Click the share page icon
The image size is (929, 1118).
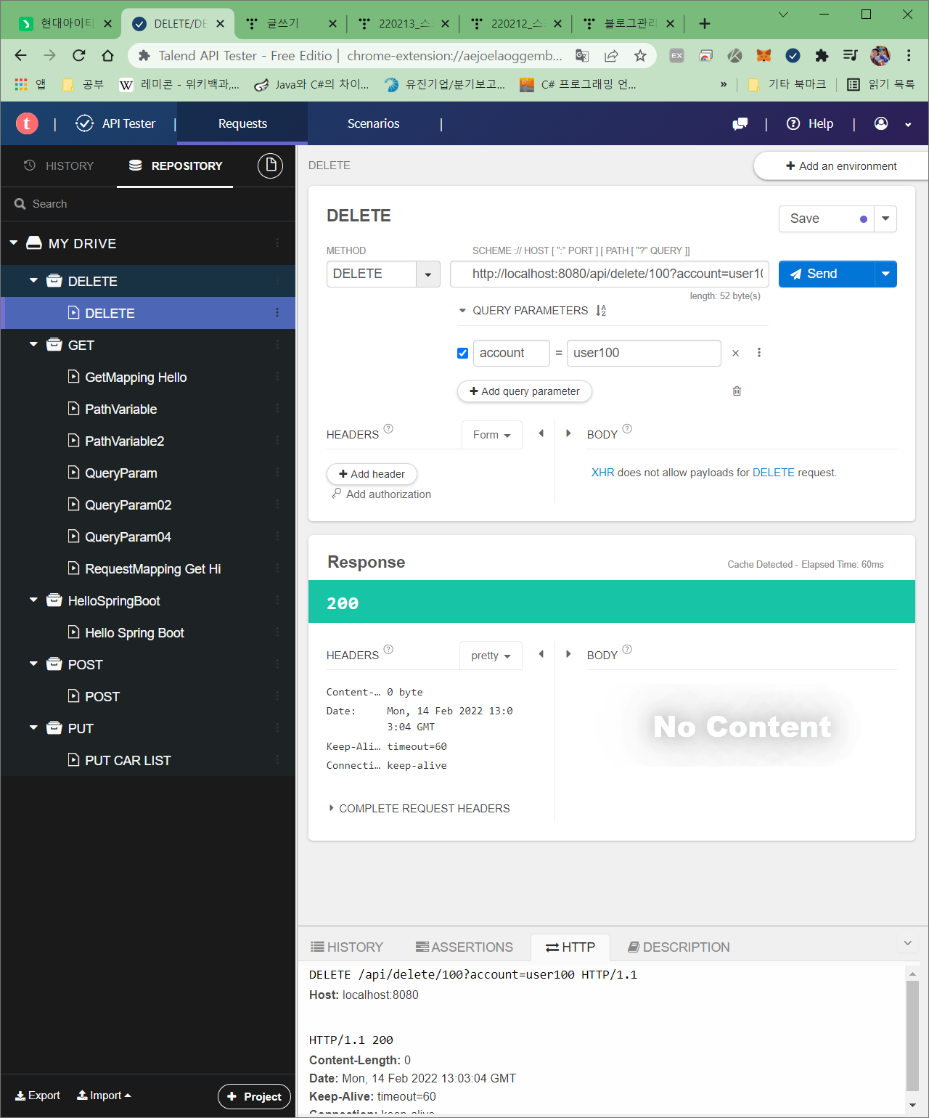click(611, 55)
